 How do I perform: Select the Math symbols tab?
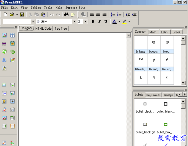coord(153,32)
